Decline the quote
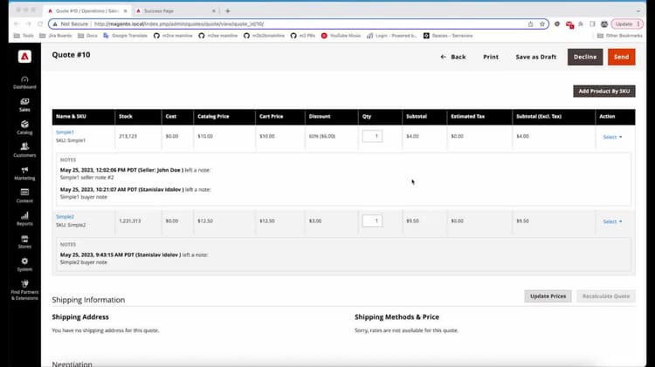655x367 pixels. (x=585, y=57)
